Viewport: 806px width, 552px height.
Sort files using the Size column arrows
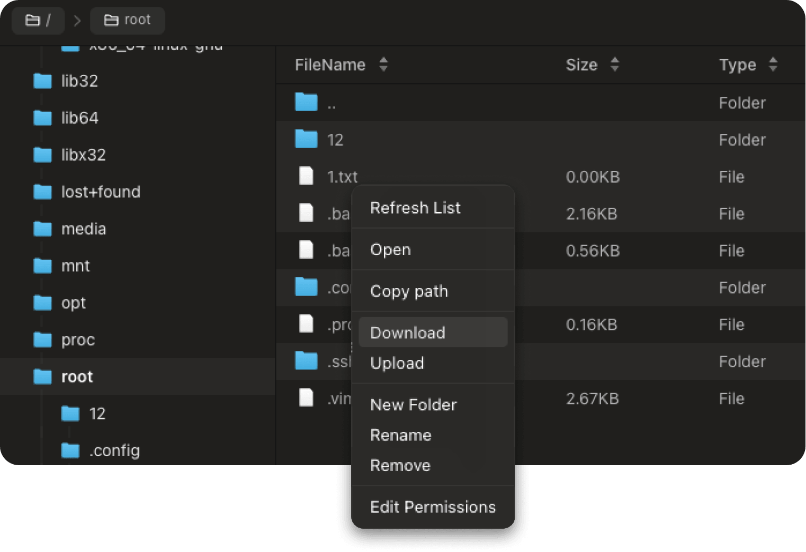pyautogui.click(x=614, y=65)
